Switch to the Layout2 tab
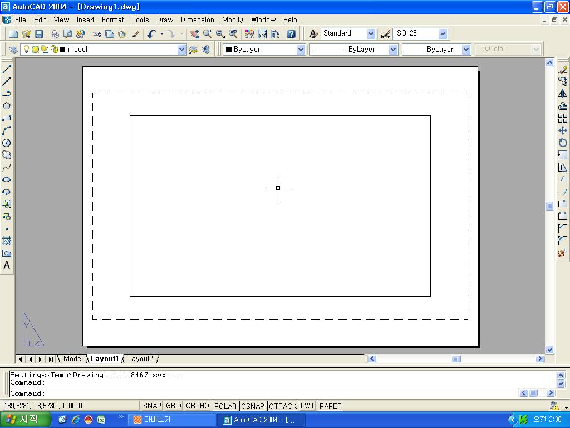 pos(140,359)
